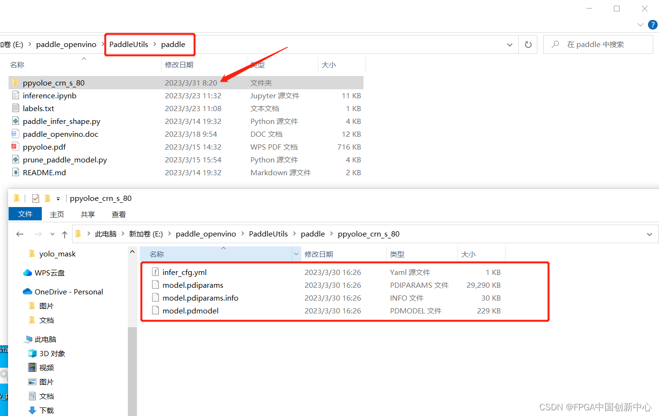Open the recent locations dropdown arrow
The height and width of the screenshot is (416, 659).
[52, 234]
